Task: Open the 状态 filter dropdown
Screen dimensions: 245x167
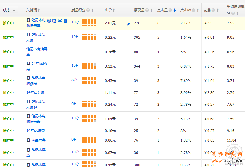Action: point(14,11)
